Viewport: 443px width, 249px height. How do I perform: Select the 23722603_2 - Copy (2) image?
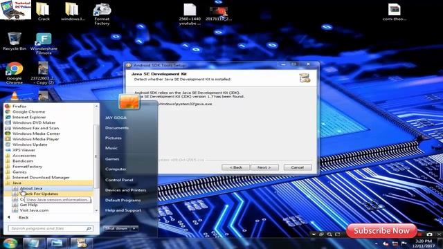pos(43,73)
